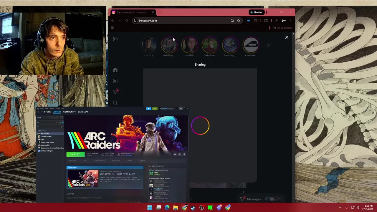Open Windows Start menu
The width and height of the screenshot is (377, 212).
point(150,208)
